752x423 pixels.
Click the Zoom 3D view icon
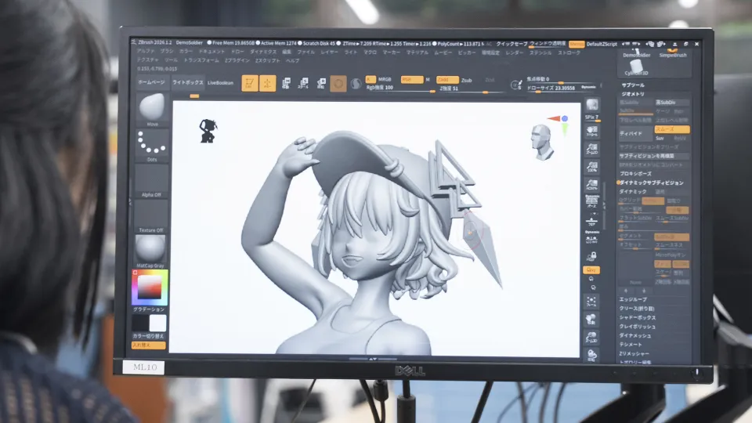tap(592, 337)
